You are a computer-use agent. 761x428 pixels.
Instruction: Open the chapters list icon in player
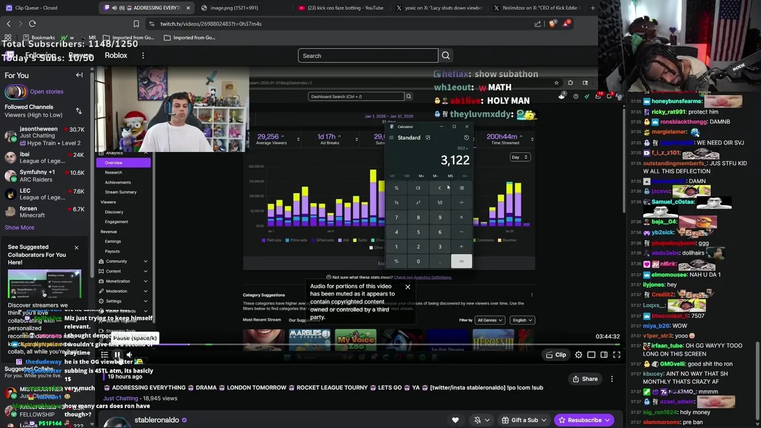pos(104,355)
